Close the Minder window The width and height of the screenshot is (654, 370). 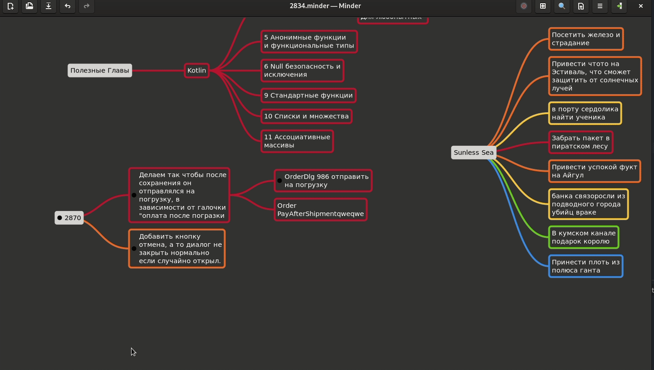click(641, 6)
